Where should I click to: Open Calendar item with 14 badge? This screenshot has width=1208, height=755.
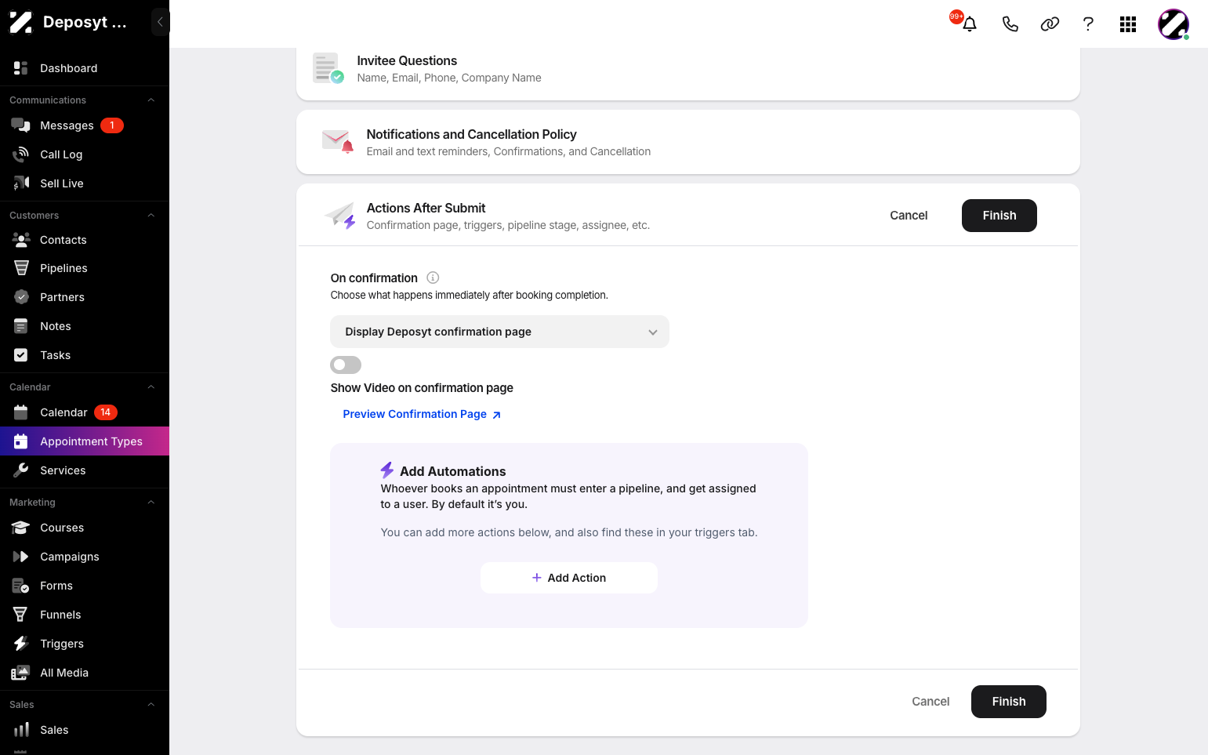[85, 412]
